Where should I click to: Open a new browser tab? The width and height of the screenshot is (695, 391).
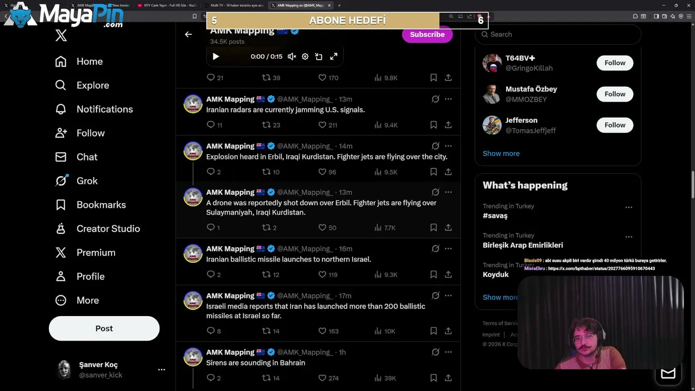(x=339, y=5)
